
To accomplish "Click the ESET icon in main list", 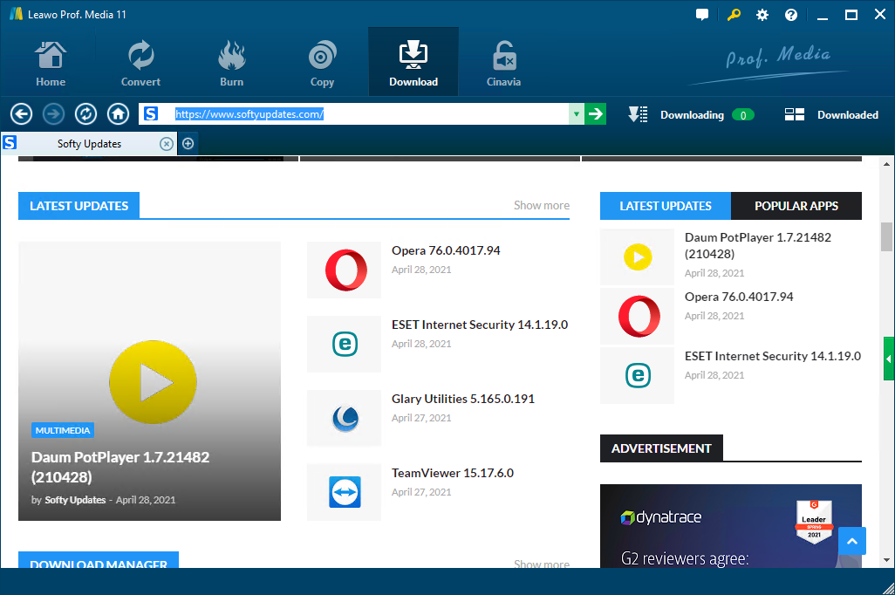I will coord(345,344).
